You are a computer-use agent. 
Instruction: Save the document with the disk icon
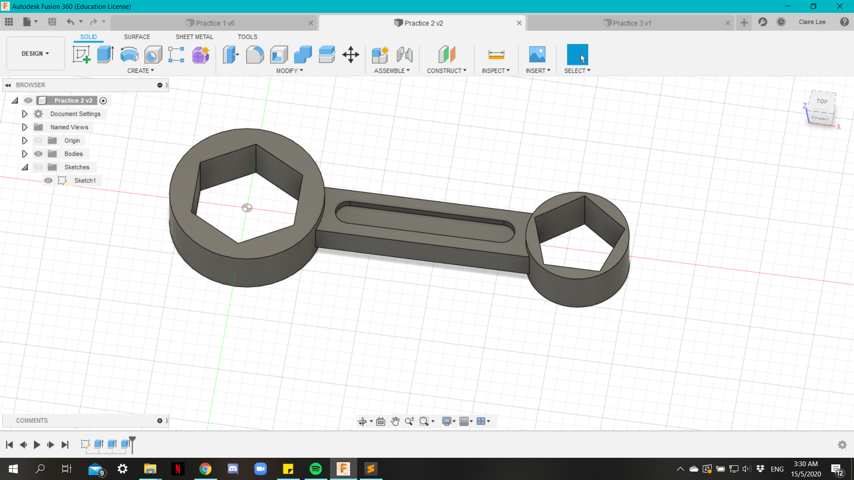tap(52, 22)
